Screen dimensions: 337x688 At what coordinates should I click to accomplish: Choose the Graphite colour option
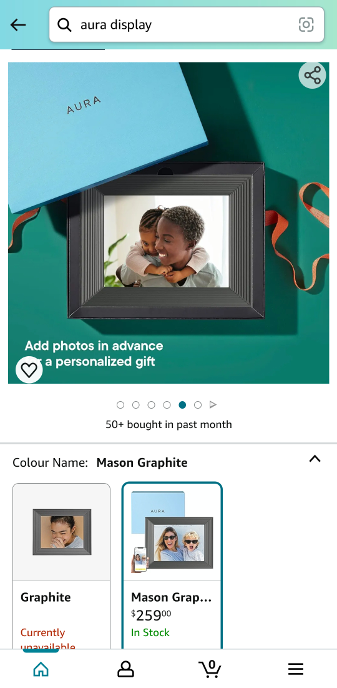point(61,566)
